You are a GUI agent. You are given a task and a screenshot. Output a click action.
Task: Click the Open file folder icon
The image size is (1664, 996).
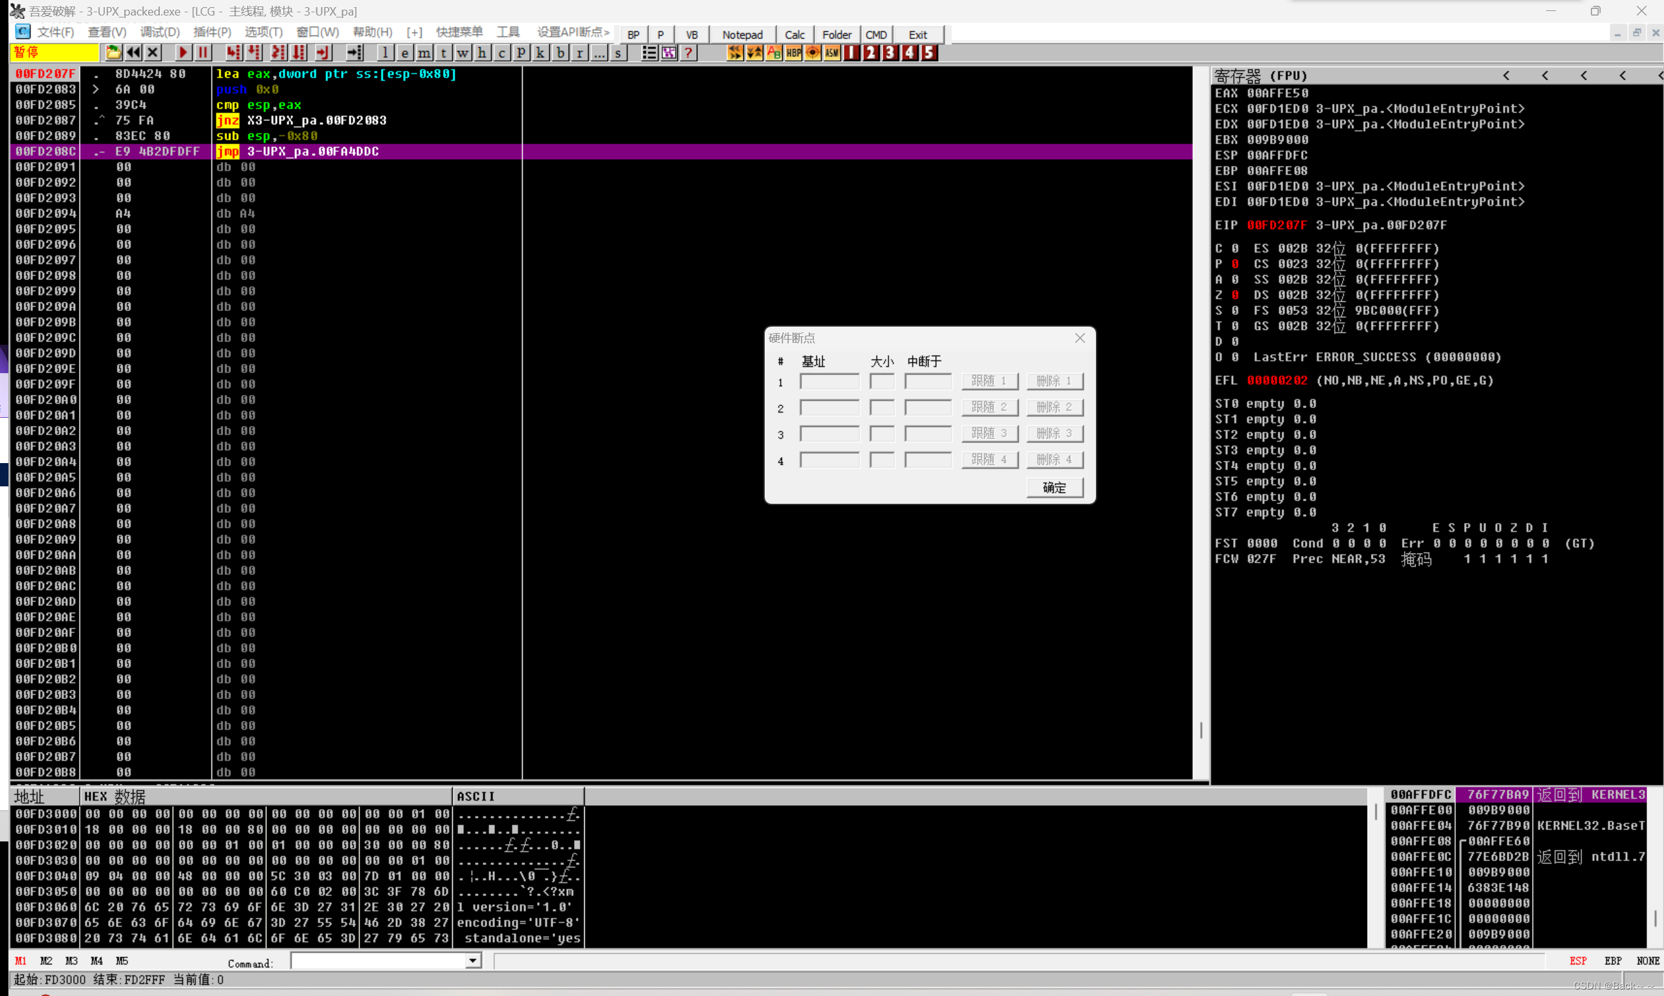(113, 52)
